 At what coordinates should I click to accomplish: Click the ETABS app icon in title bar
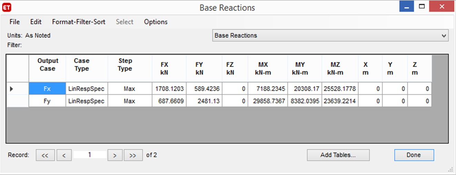tap(6, 7)
